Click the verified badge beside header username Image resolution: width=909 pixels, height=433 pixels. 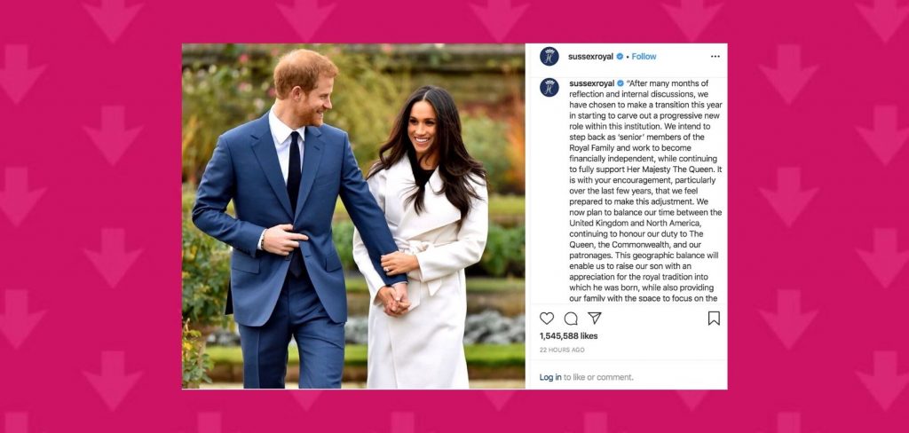[620, 56]
